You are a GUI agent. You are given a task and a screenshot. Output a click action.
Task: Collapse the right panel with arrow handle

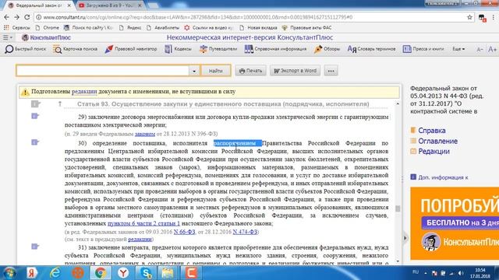click(405, 238)
